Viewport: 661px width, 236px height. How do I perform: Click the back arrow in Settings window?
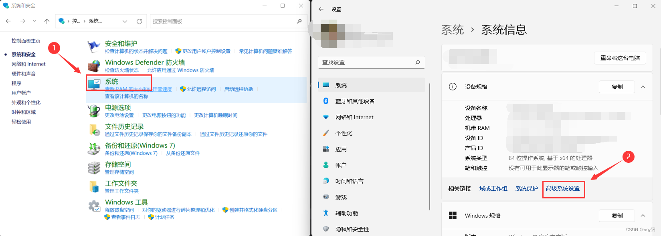click(x=321, y=9)
